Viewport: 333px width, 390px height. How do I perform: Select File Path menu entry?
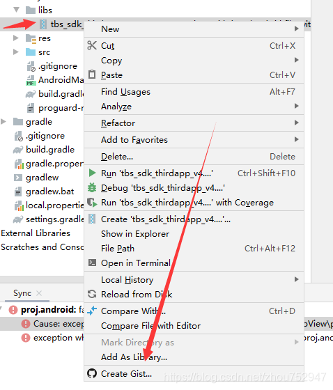194,248
